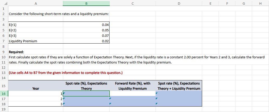Viewport: 269px width, 112px height.
Task: Select column D header
Action: [x=179, y=3]
